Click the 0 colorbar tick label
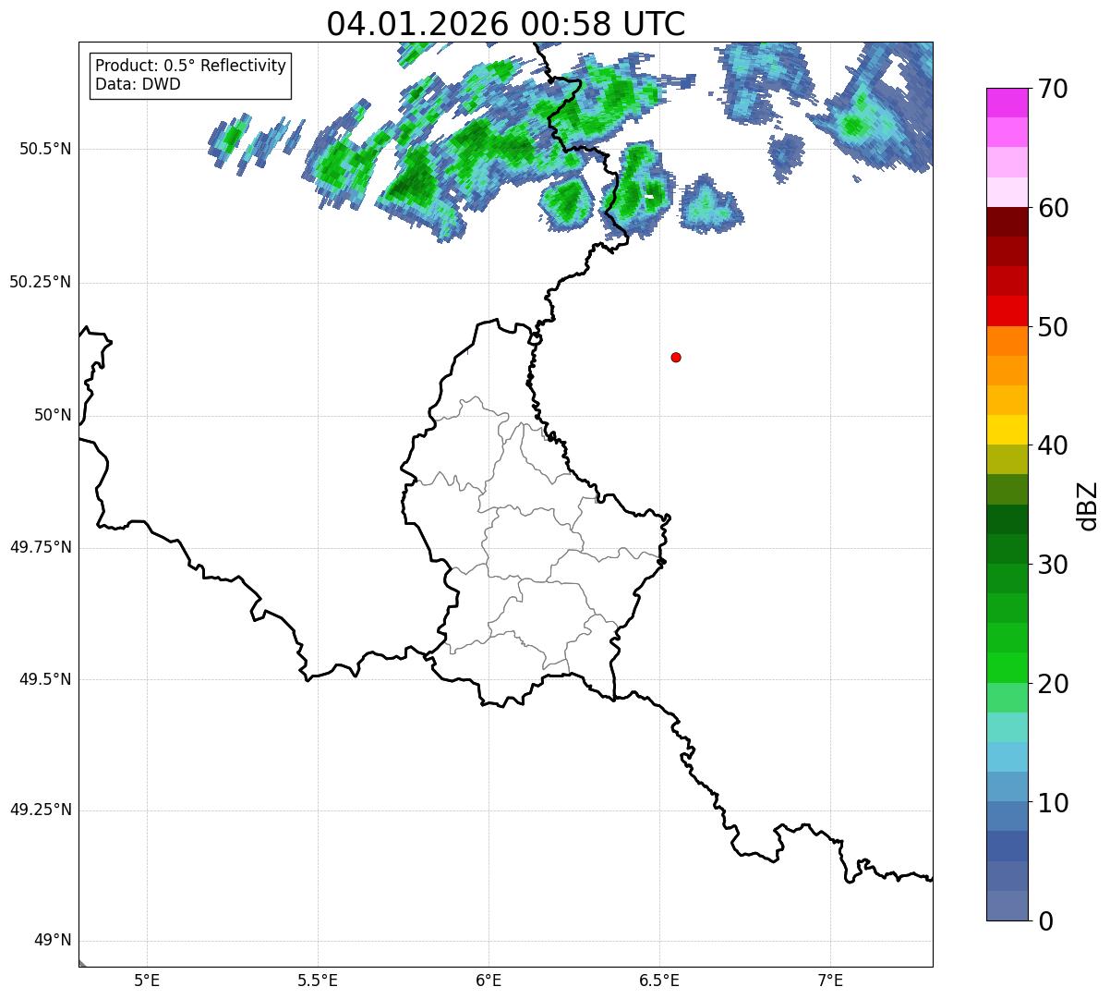1110x999 pixels. tap(1045, 921)
